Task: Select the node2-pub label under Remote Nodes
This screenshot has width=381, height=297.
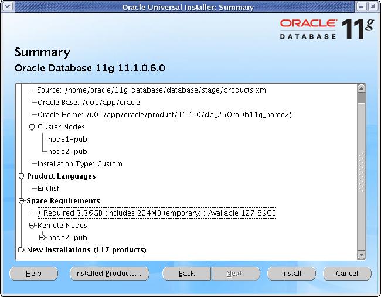Action: click(x=67, y=237)
